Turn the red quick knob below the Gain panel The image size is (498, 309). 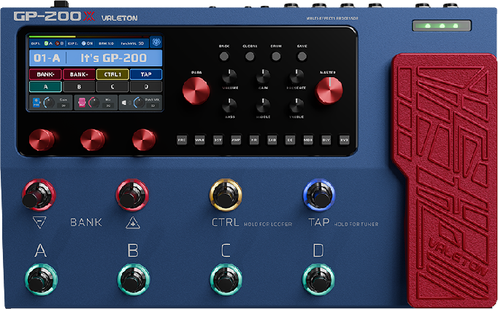42,140
